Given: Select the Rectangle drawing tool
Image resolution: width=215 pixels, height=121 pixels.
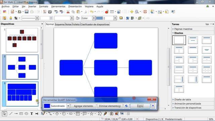Looking at the screenshot, I should click(x=21, y=114).
